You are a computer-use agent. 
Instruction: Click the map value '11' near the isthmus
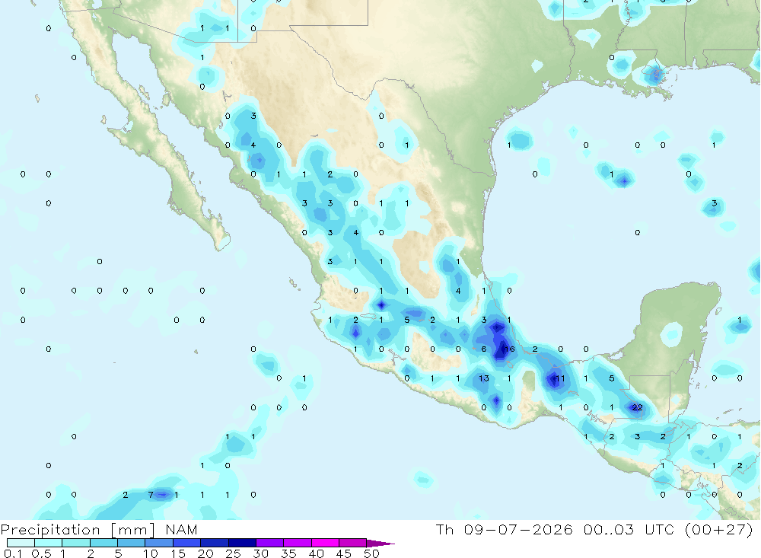[560, 378]
